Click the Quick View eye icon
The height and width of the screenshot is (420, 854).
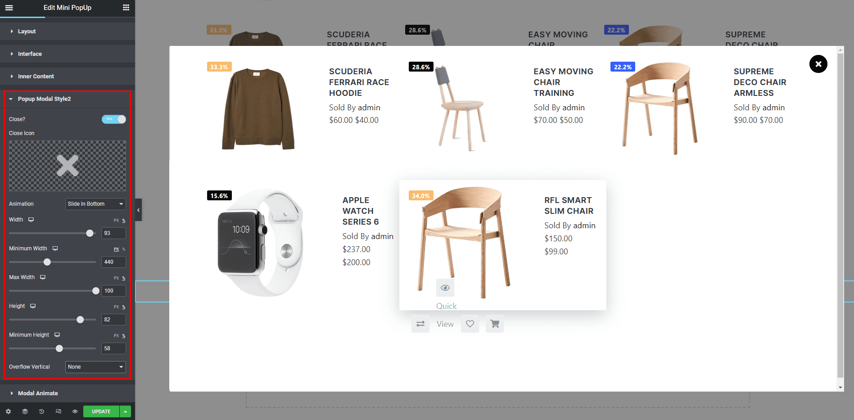point(445,288)
